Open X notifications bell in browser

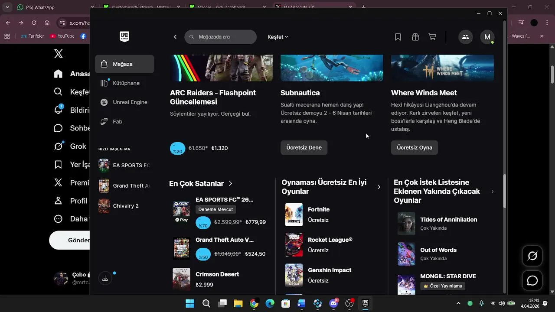pos(59,110)
